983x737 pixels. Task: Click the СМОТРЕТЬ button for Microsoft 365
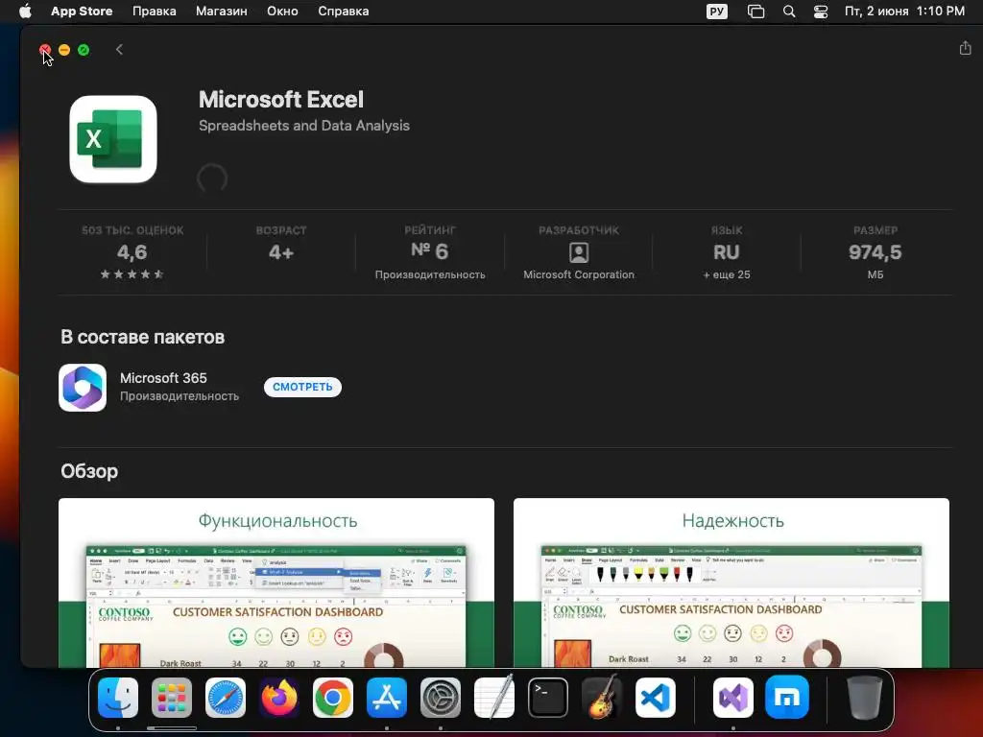302,387
